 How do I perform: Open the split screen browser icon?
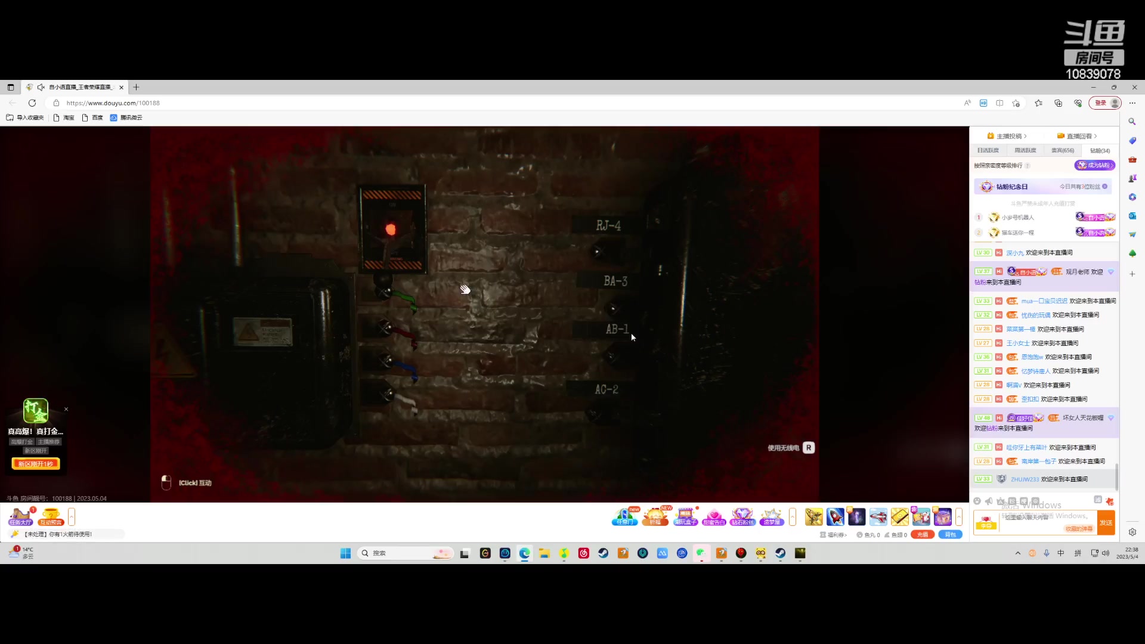pos(999,103)
